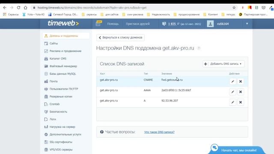
Task: Click the AAAA type cell
Action: point(147,90)
